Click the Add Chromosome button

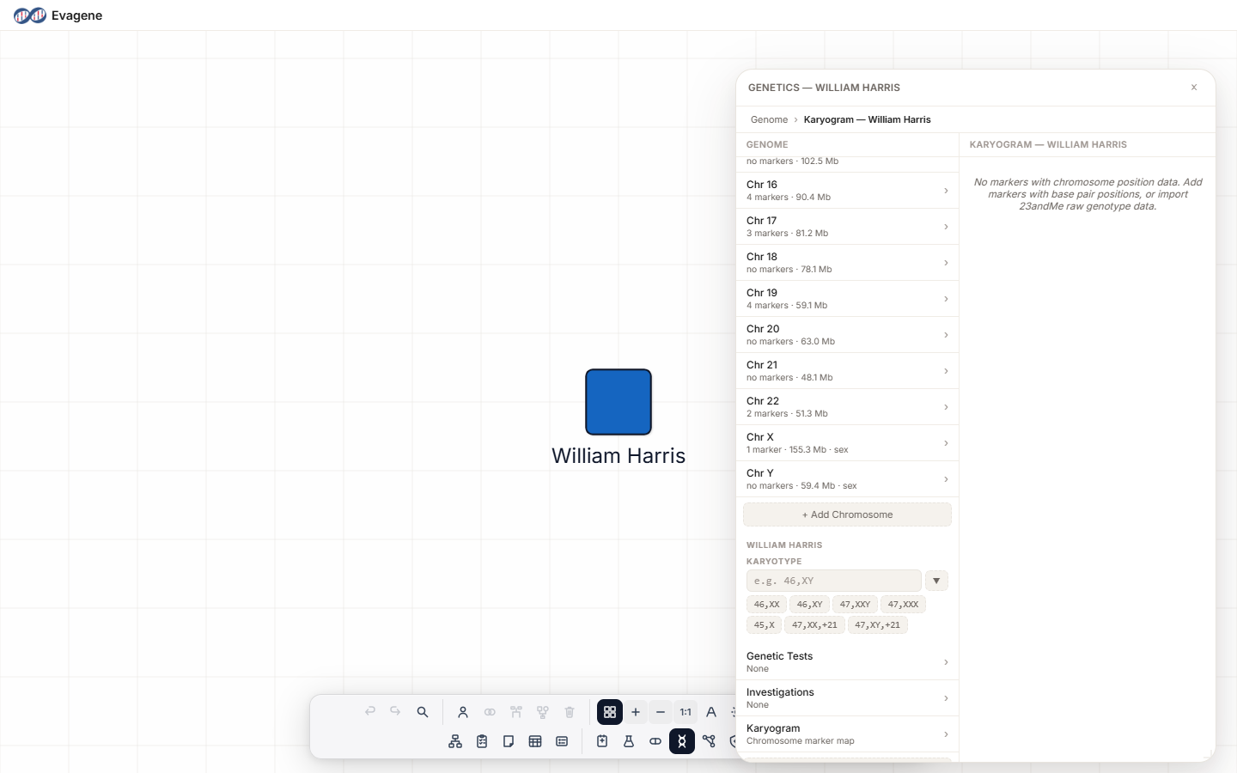click(x=847, y=514)
